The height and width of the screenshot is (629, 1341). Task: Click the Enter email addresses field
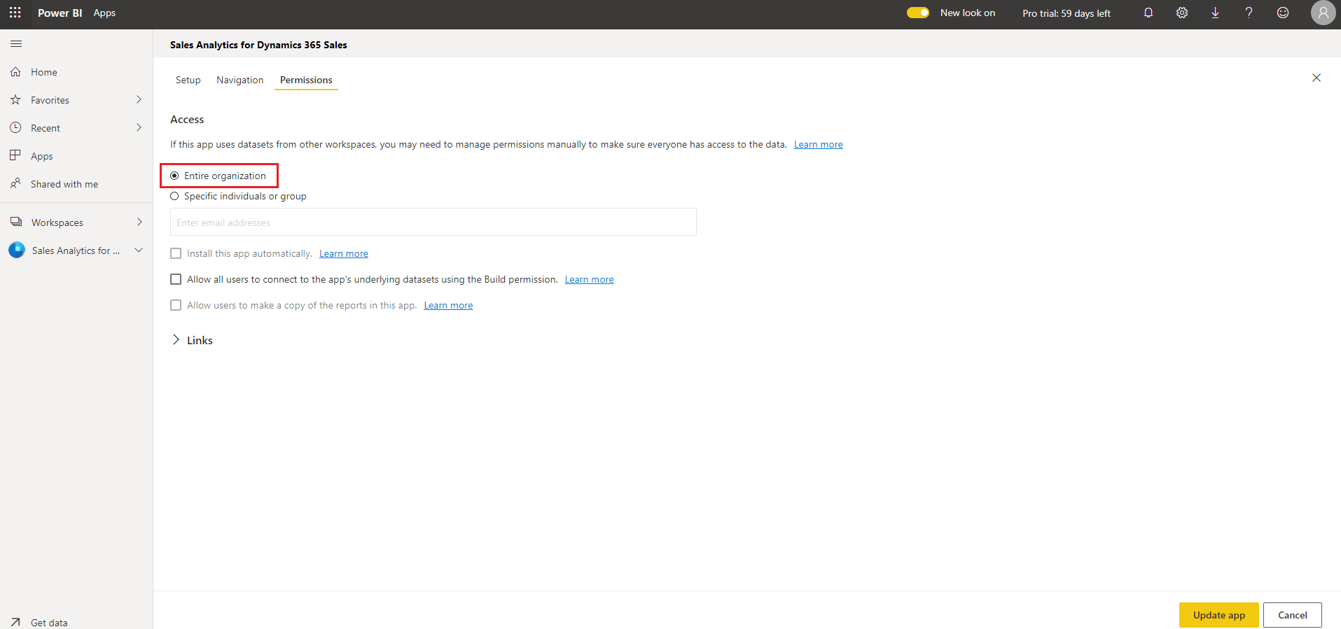tap(433, 222)
